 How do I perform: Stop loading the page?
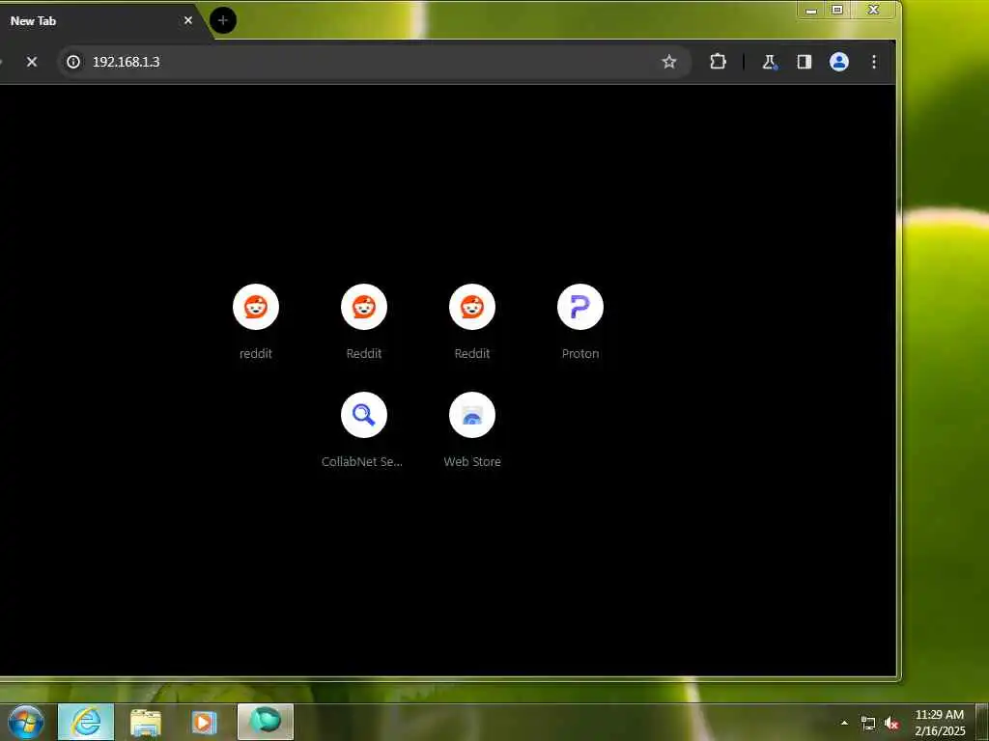pyautogui.click(x=32, y=62)
